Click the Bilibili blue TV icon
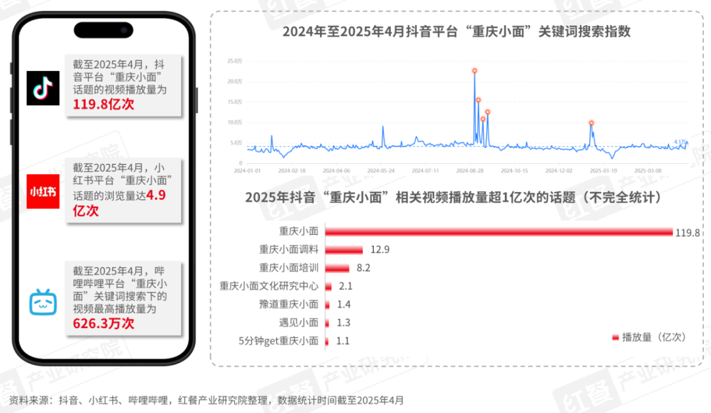 tap(43, 302)
